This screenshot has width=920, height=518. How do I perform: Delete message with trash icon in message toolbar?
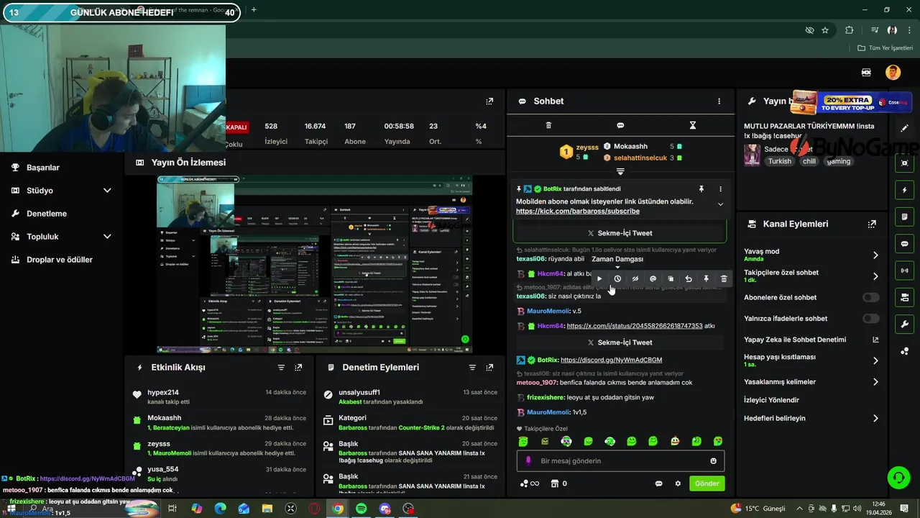click(724, 279)
